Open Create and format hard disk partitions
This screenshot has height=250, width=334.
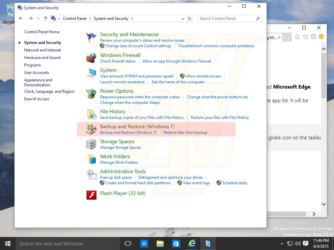[x=138, y=183]
